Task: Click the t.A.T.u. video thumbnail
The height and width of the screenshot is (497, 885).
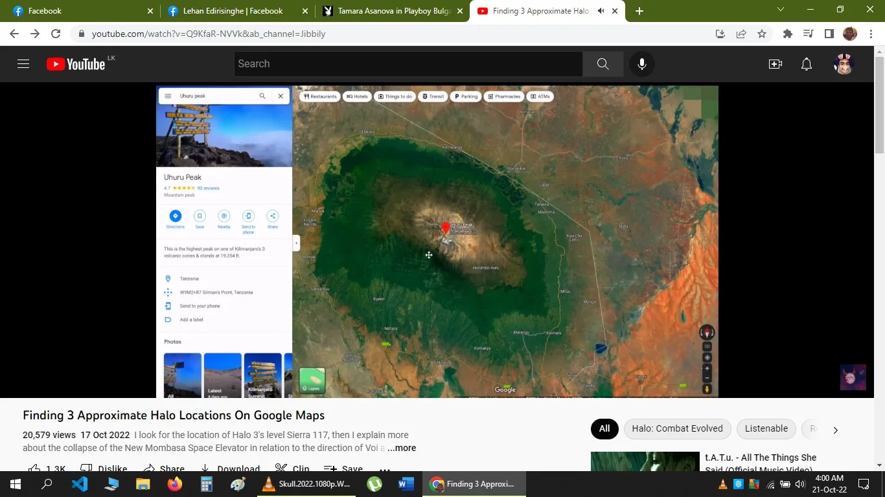Action: click(645, 461)
